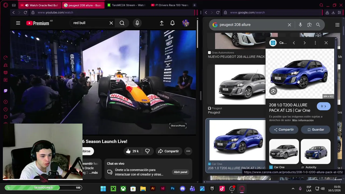Viewport: 345px width, 194px height.
Task: Visit Car One page via Ir button
Action: (324, 106)
